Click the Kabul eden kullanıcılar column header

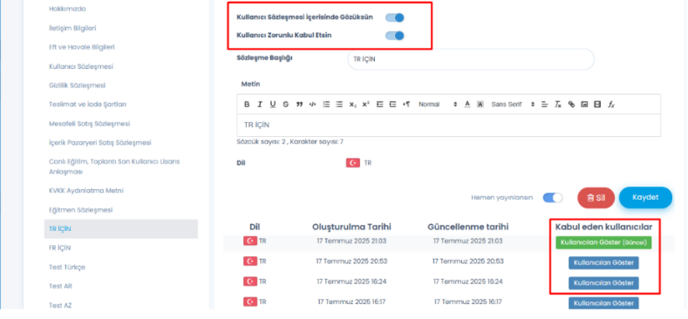[x=603, y=227]
